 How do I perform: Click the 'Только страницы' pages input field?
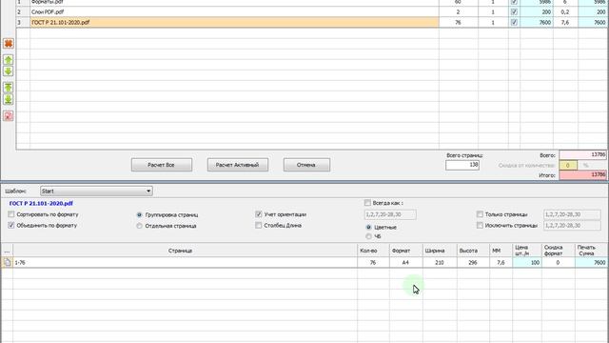coord(572,214)
